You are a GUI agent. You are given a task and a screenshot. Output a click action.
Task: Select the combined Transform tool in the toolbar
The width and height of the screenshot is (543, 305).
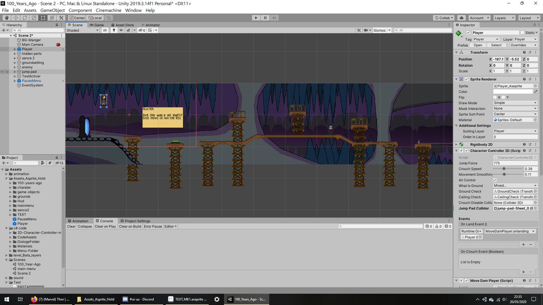[52, 18]
